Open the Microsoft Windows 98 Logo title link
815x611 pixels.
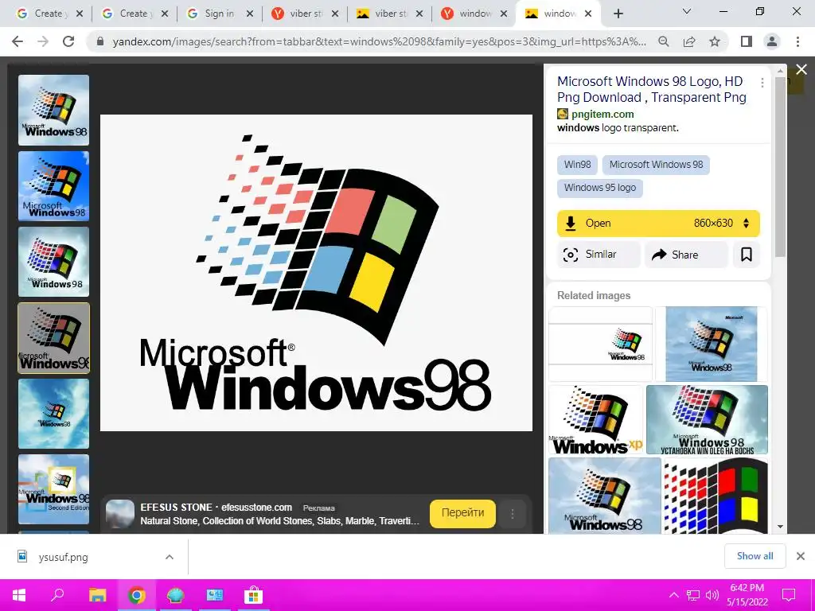651,89
